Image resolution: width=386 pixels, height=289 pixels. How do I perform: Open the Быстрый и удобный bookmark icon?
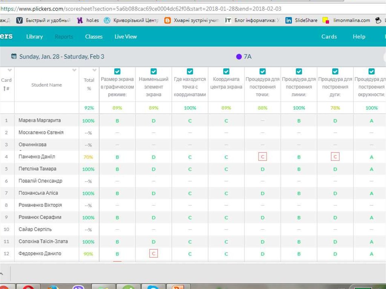(x=19, y=20)
